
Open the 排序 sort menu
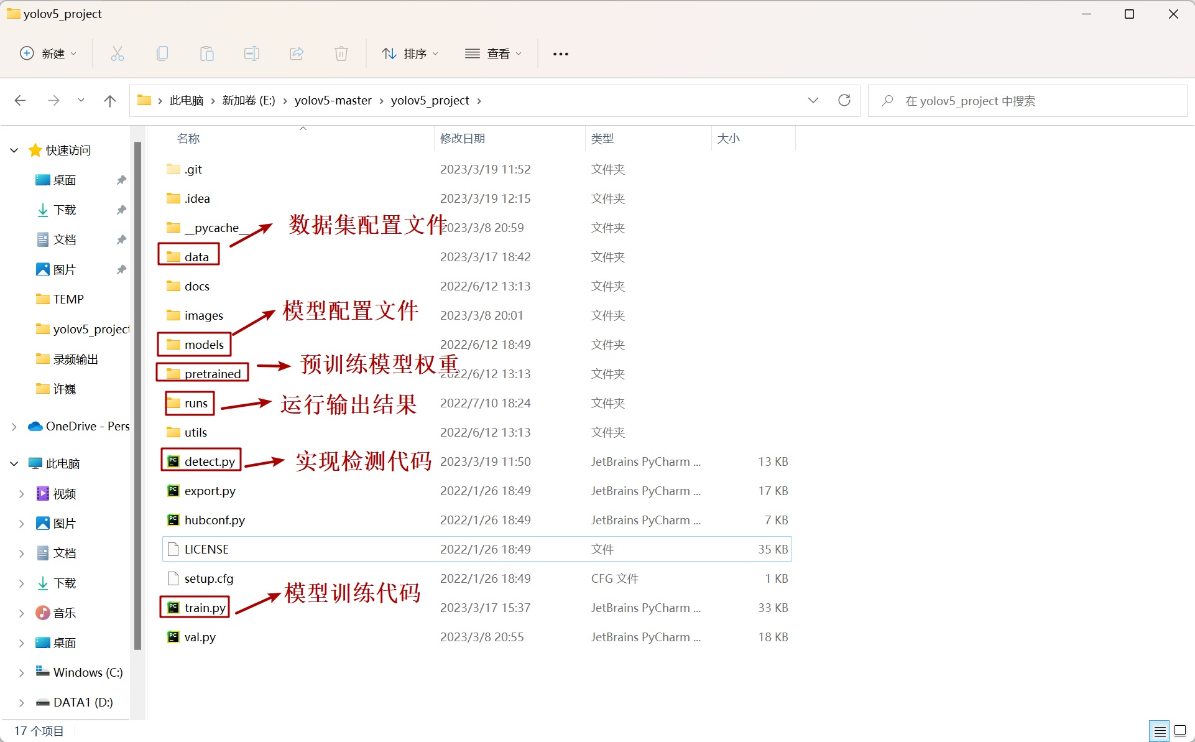click(x=410, y=53)
